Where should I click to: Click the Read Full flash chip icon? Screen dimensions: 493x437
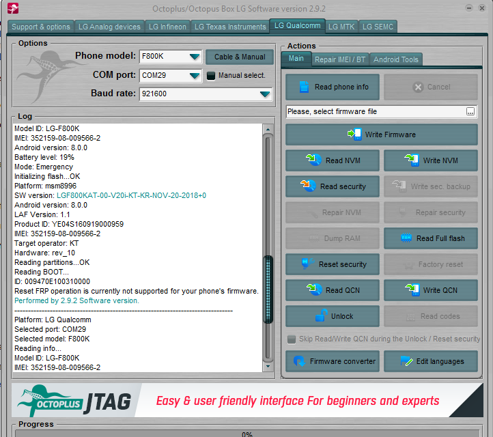406,238
